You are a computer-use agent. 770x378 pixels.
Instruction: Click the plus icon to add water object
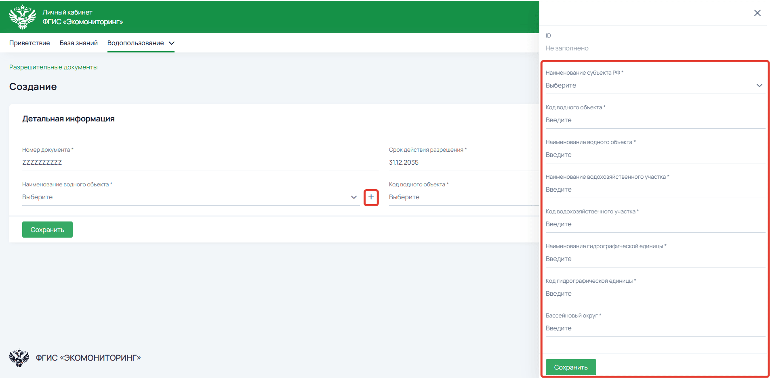[x=371, y=197]
